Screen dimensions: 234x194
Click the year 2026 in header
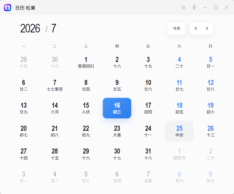click(x=30, y=28)
